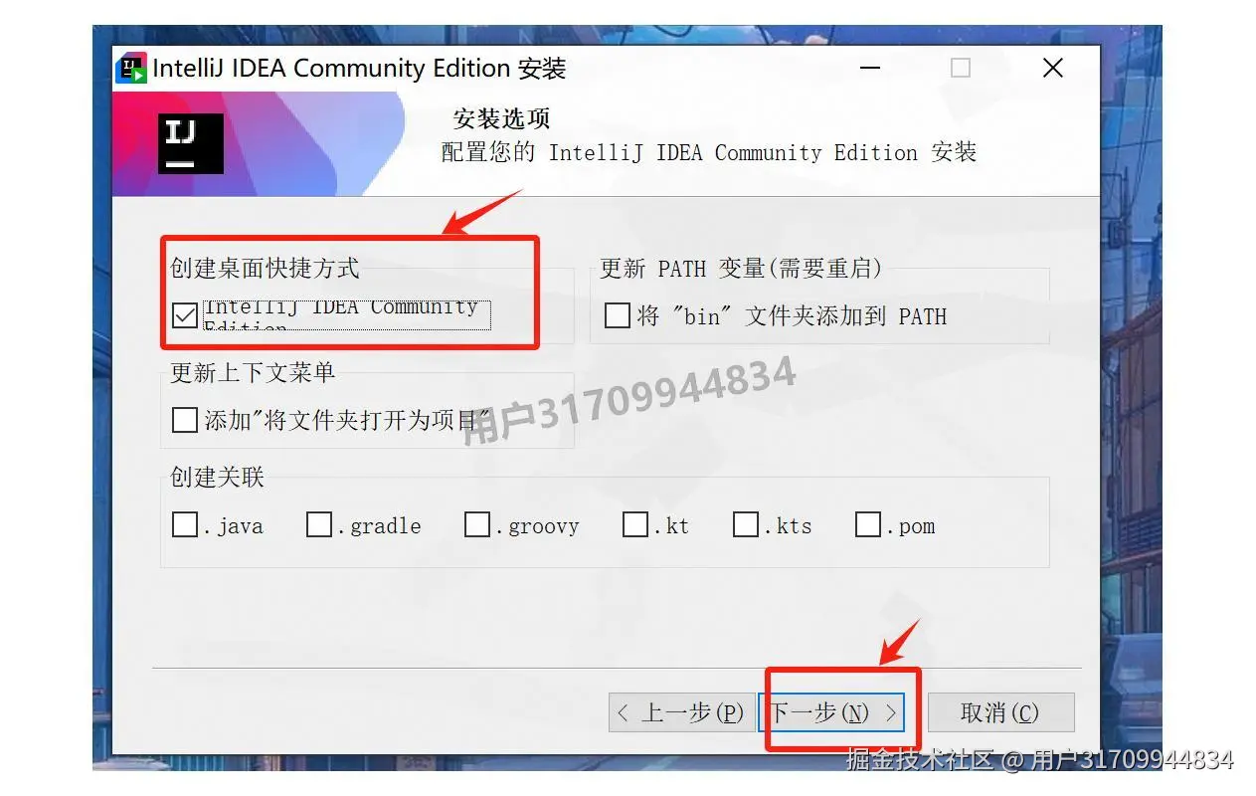
Task: Cancel installation with 取消(C)
Action: click(1000, 711)
